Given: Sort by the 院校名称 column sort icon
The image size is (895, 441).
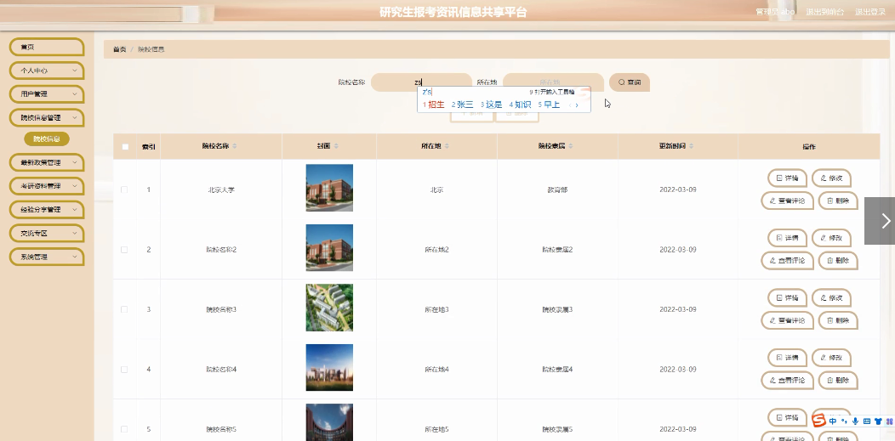Looking at the screenshot, I should tap(235, 146).
